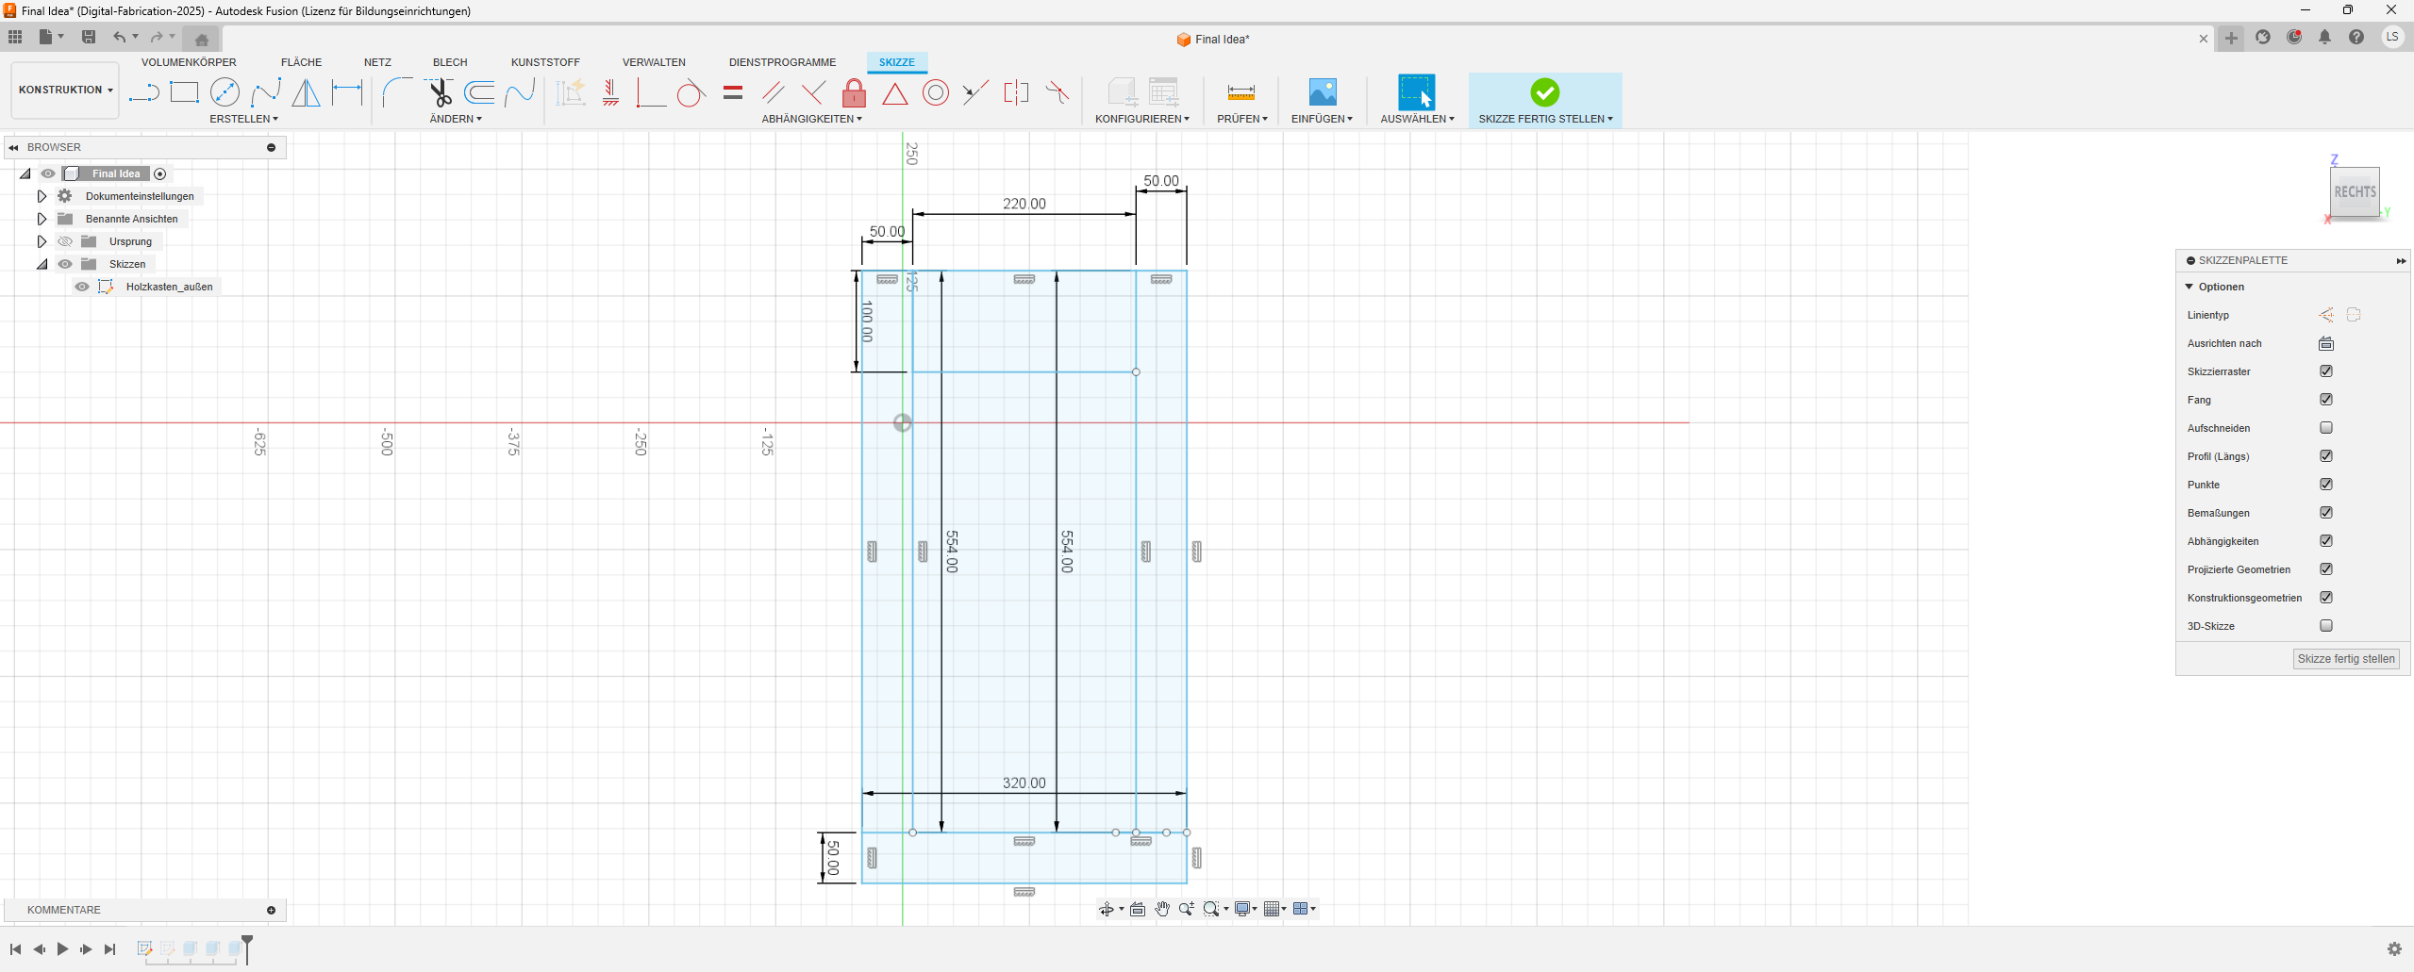Enable the 3D-Skizze checkbox
This screenshot has height=972, width=2414.
2326,626
